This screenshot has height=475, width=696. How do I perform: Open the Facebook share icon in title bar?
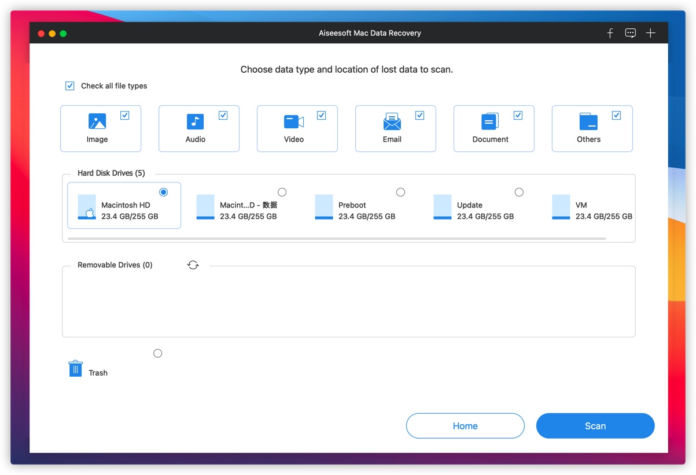(x=610, y=33)
